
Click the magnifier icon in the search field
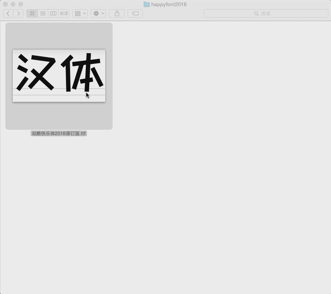[256, 13]
